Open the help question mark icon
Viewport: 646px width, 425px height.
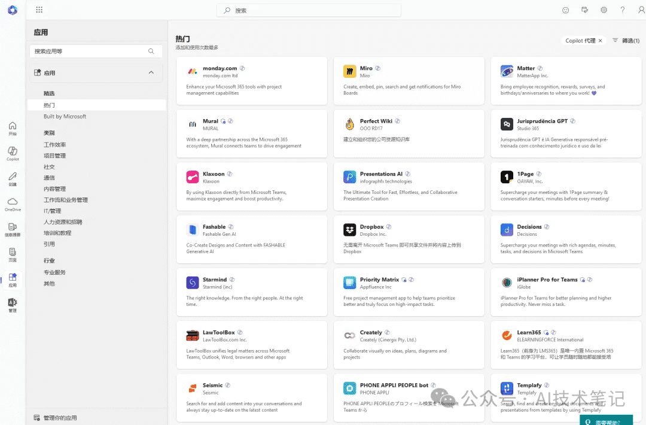point(623,10)
